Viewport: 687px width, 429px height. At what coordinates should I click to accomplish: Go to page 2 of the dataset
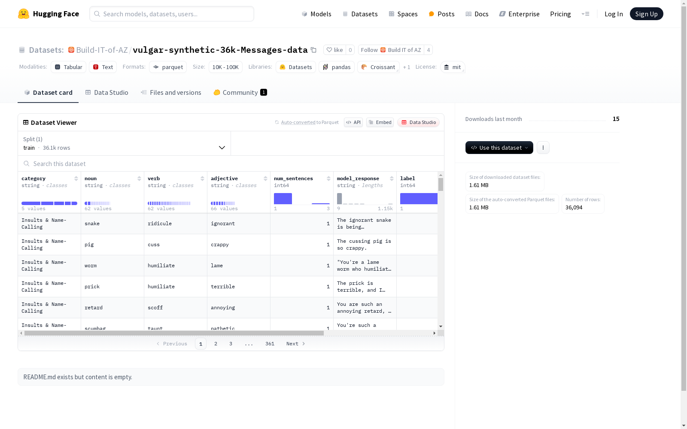coord(216,344)
